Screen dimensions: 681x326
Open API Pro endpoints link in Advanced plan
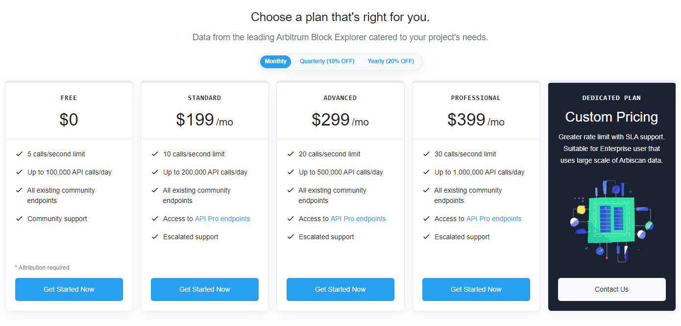(x=358, y=219)
